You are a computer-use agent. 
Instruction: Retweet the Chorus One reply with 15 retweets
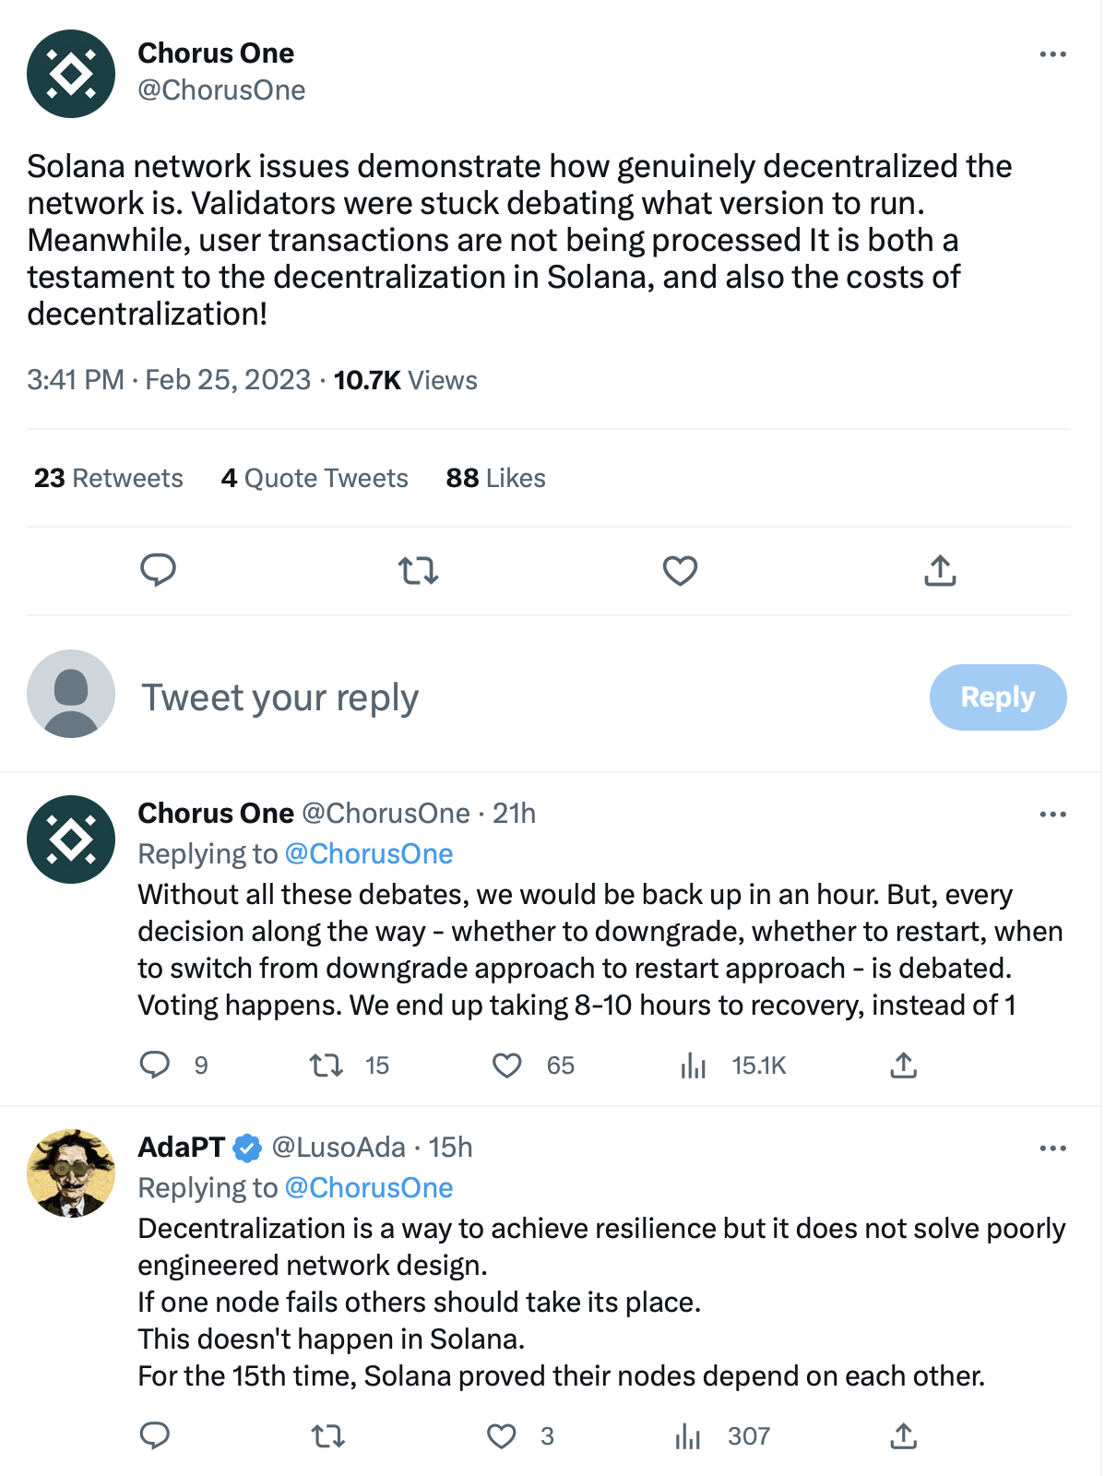click(327, 1065)
